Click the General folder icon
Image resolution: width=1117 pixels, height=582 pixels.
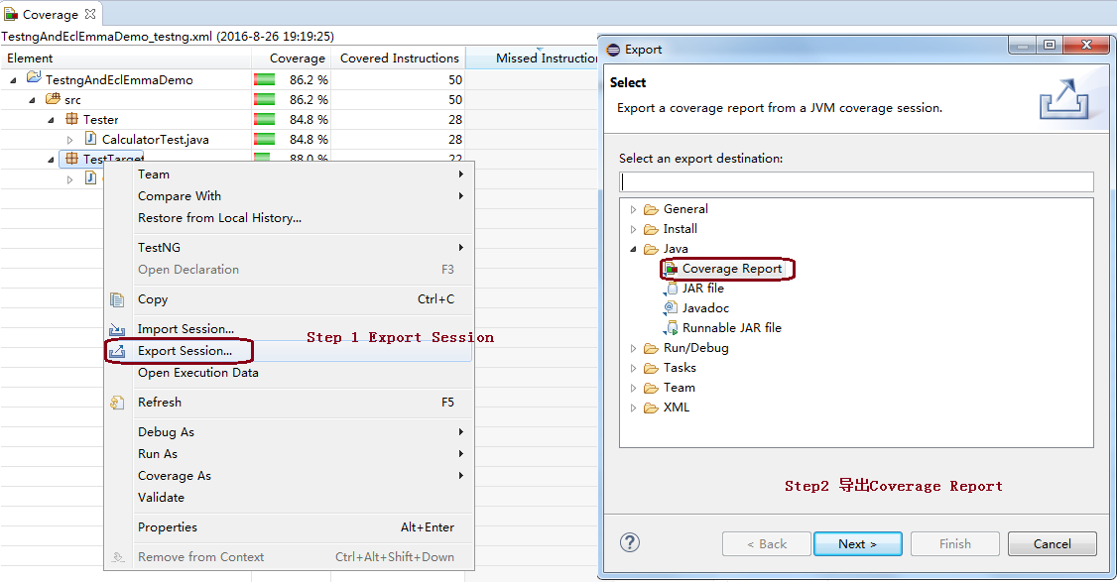pyautogui.click(x=651, y=209)
